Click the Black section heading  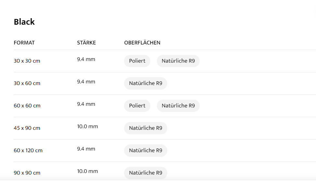(x=24, y=22)
